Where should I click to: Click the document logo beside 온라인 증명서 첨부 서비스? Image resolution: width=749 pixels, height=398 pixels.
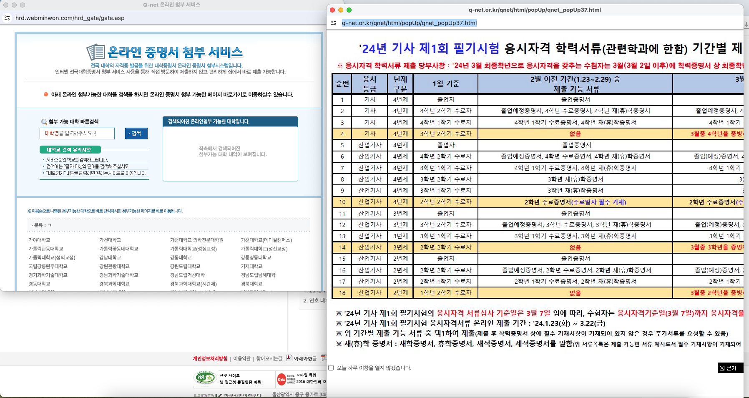96,52
